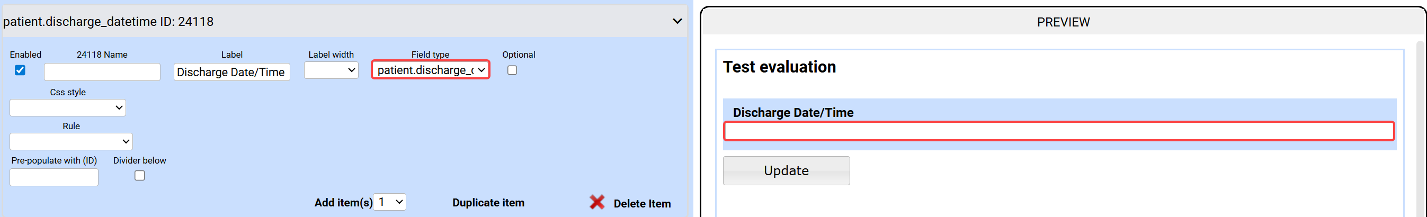Screen dimensions: 1427x217
Task: Enable the Divider below checkbox
Action: 140,176
